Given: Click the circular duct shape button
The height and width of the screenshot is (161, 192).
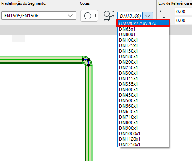Looking at the screenshot, I should pos(89,16).
